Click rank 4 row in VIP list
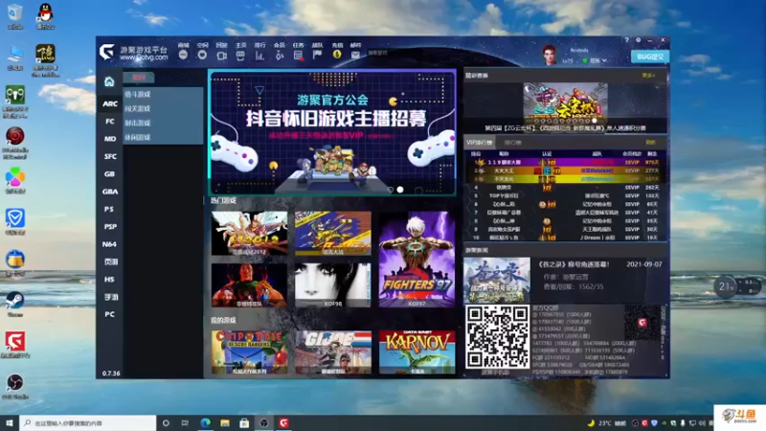Image resolution: width=766 pixels, height=431 pixels. click(565, 187)
